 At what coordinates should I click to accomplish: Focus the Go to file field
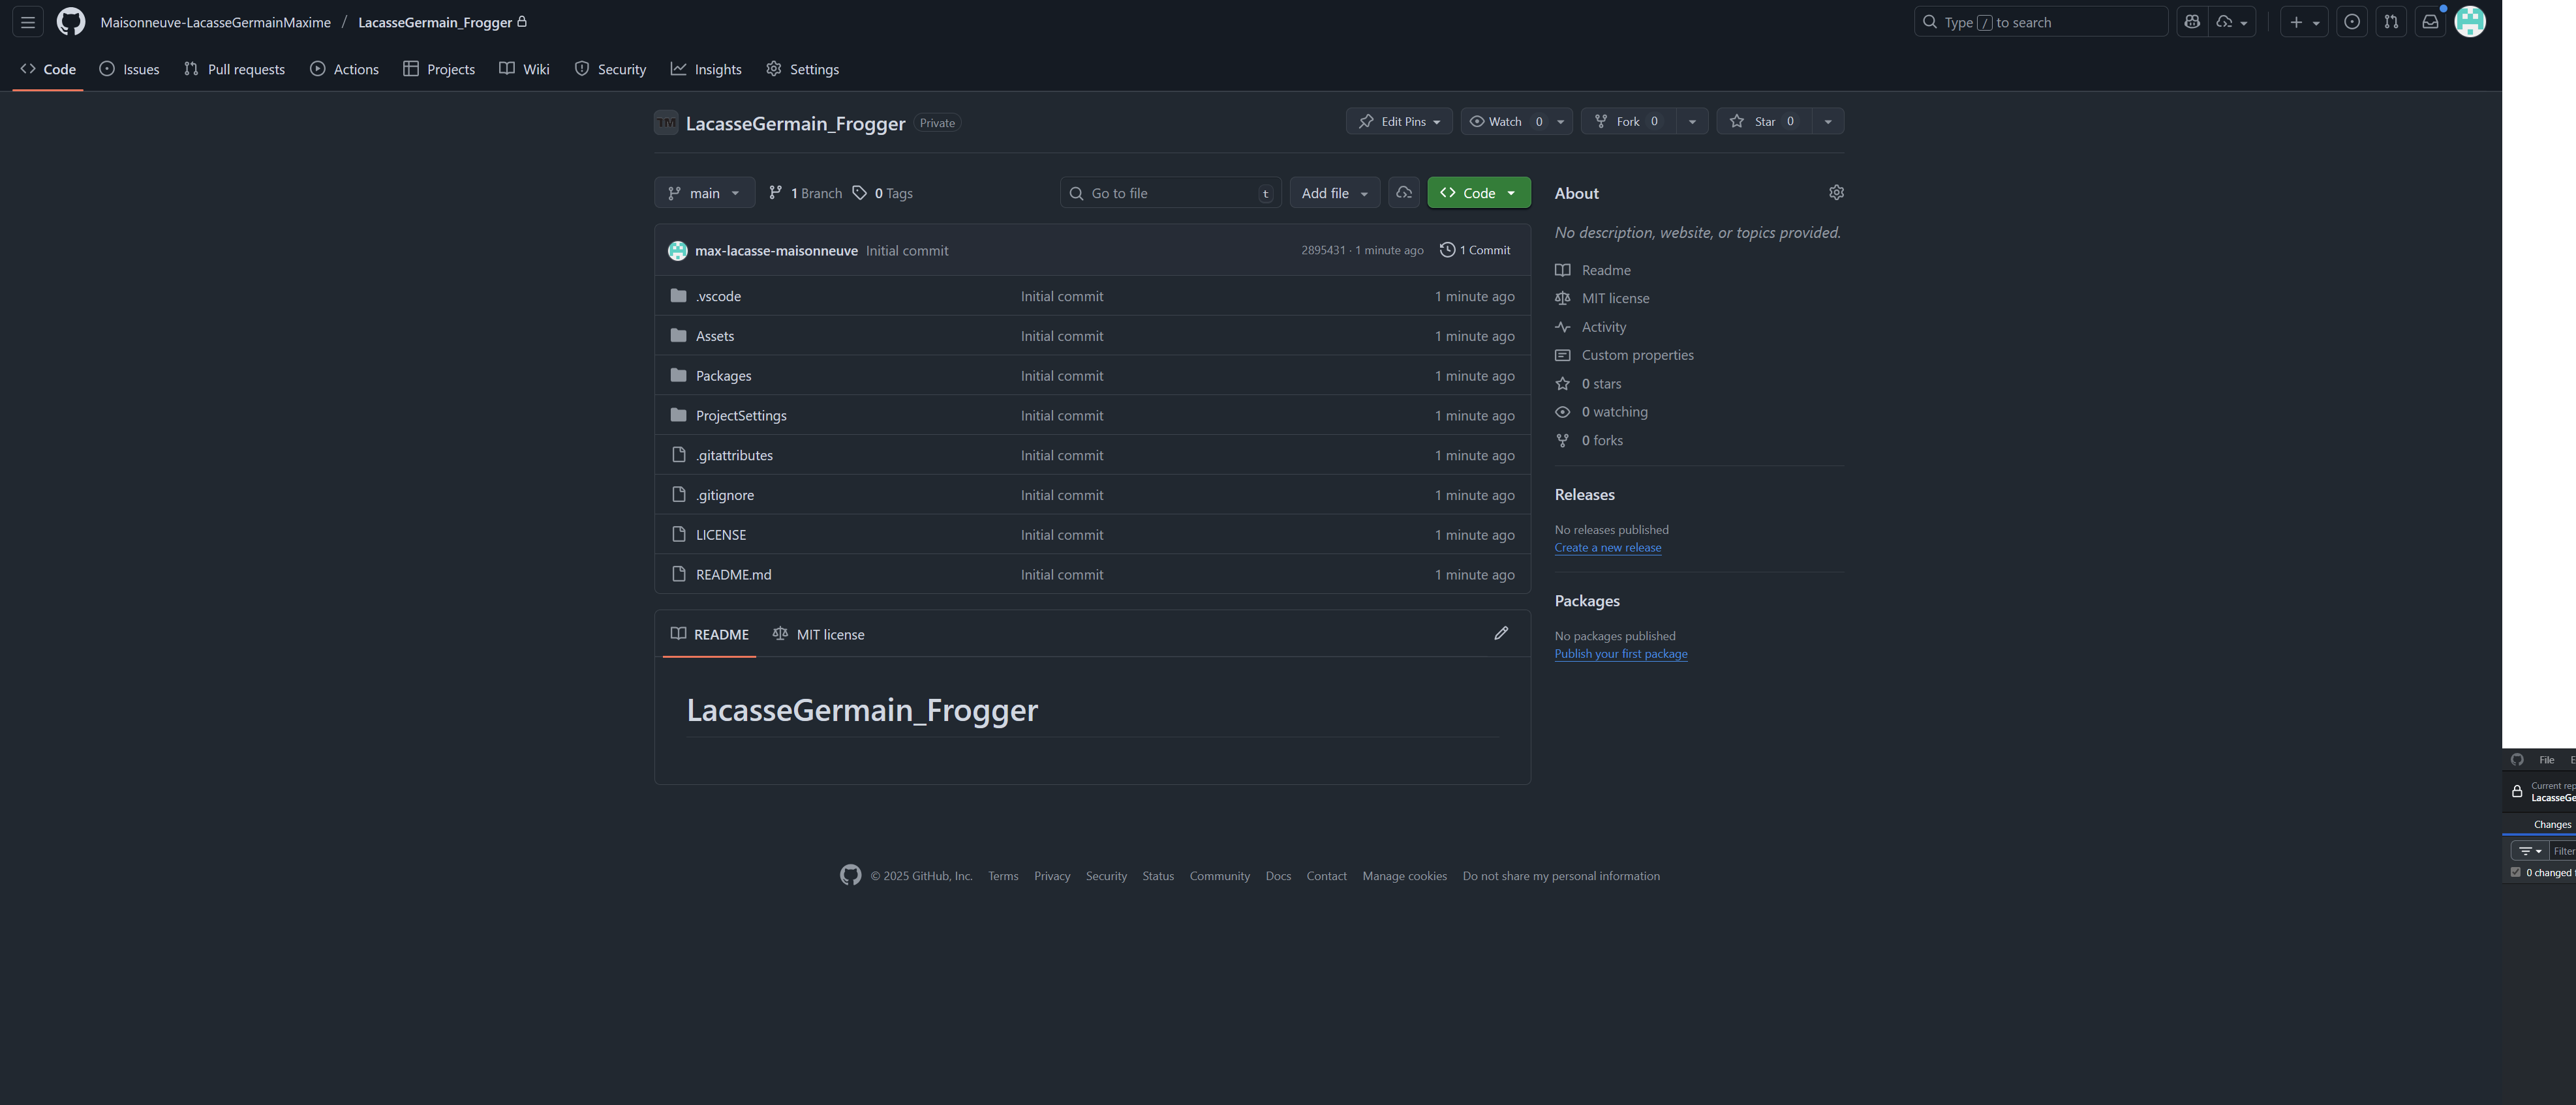point(1170,193)
